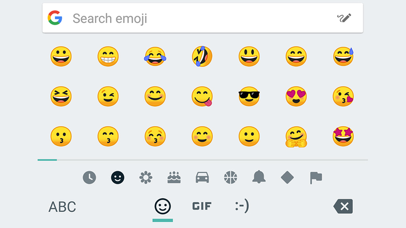Insert the heart eyes emoji
The height and width of the screenshot is (228, 406).
pos(296,96)
